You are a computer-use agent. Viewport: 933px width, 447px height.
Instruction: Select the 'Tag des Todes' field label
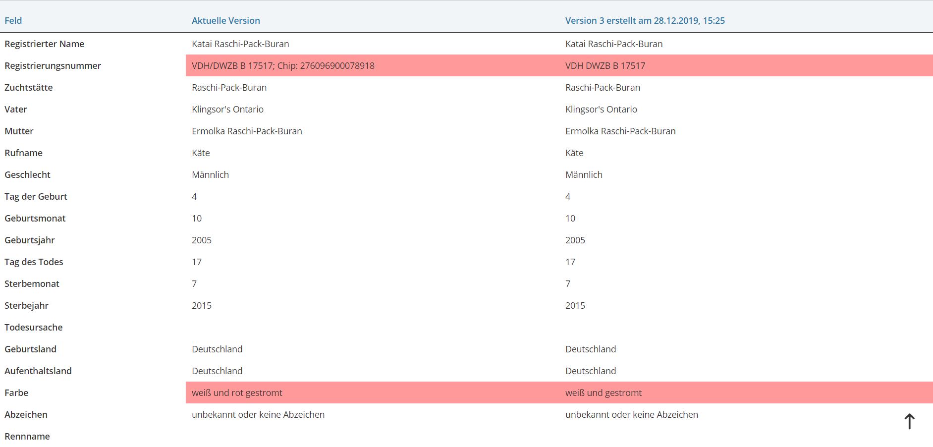34,262
